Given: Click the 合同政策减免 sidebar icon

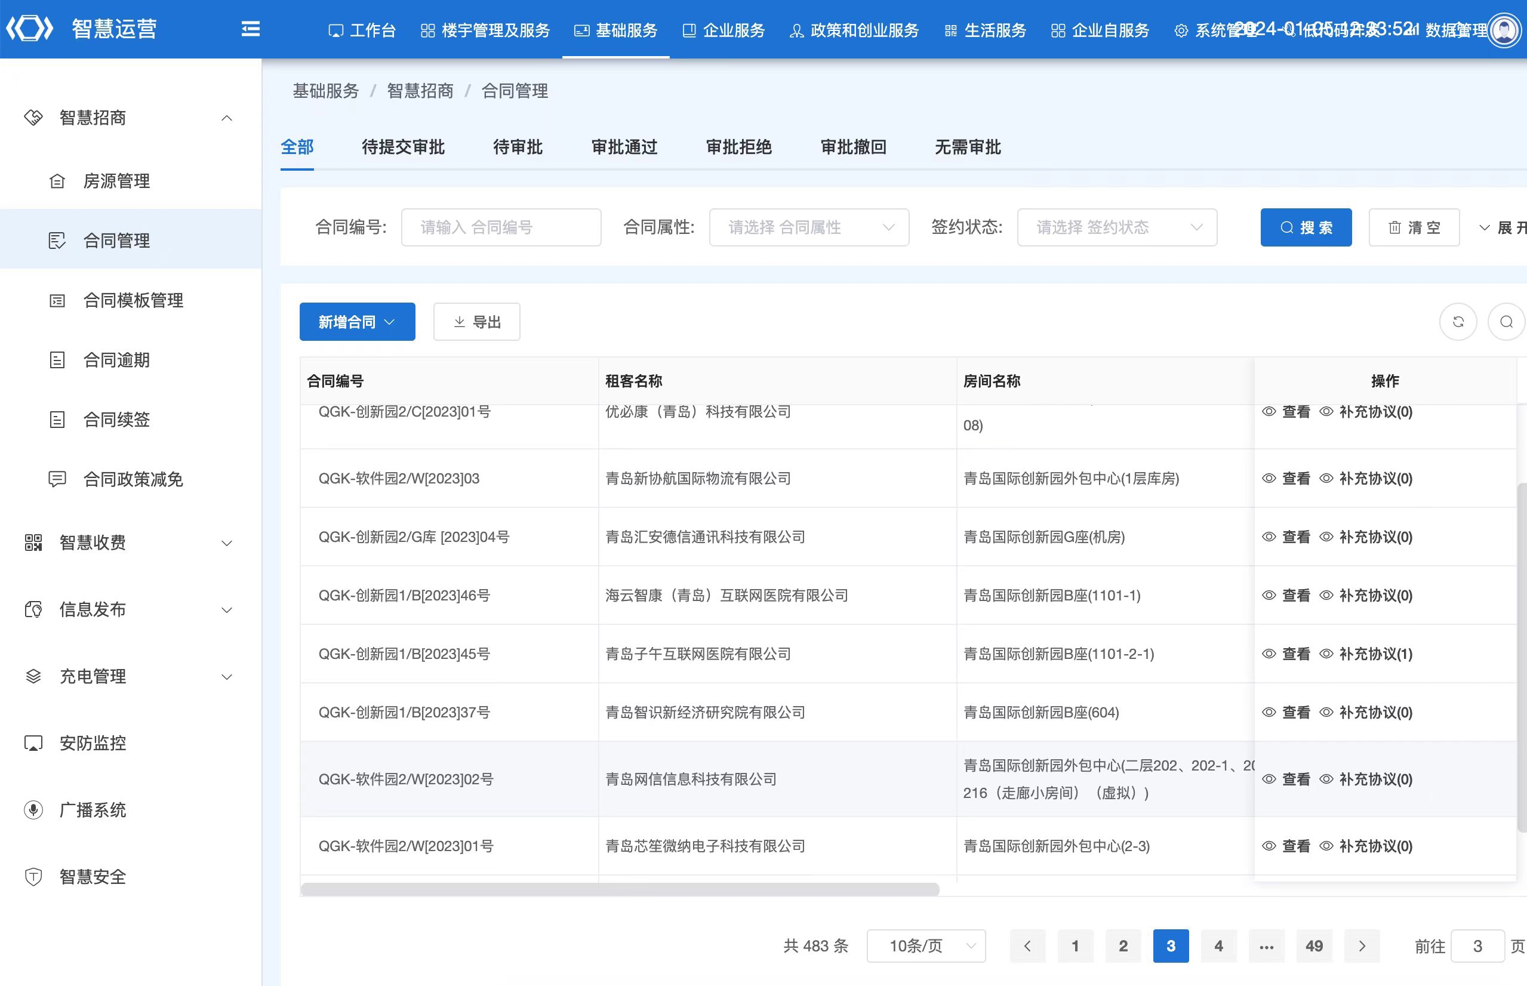Looking at the screenshot, I should (x=57, y=479).
